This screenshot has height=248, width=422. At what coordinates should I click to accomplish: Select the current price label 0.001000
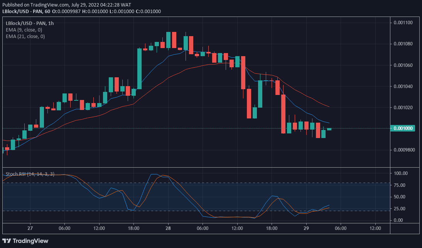403,128
